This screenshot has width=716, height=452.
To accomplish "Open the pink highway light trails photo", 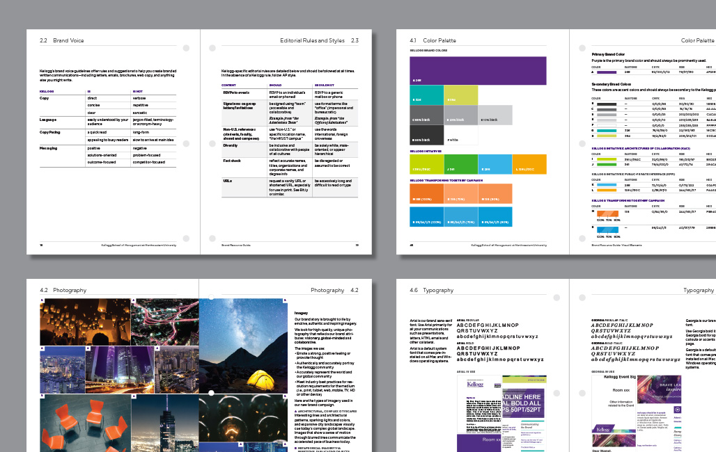I will pyautogui.click(x=165, y=322).
